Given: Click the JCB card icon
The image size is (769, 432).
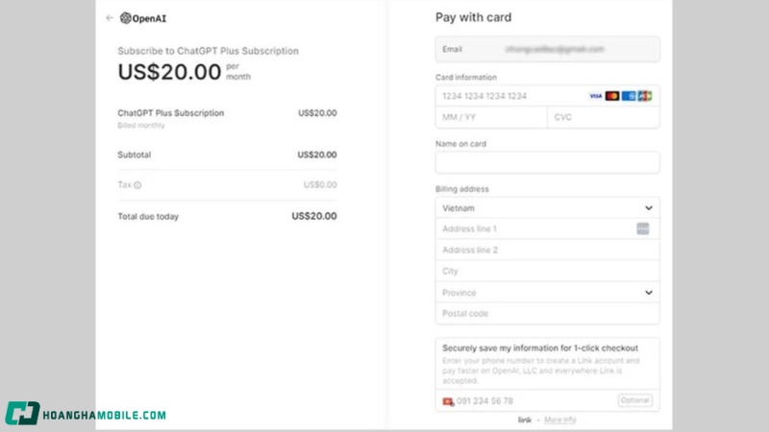Looking at the screenshot, I should tap(644, 96).
